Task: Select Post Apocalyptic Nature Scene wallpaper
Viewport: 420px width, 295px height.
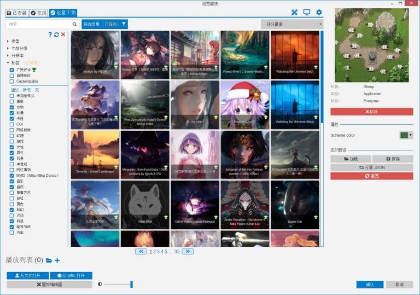Action: tap(145, 105)
